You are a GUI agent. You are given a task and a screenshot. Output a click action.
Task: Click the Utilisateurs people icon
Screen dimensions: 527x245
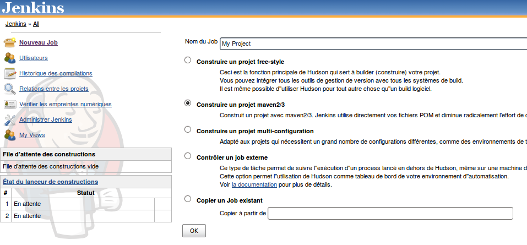10,58
